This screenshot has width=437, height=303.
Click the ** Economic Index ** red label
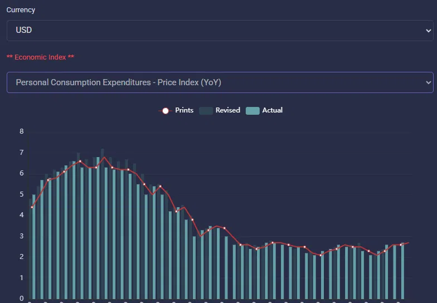coord(40,57)
